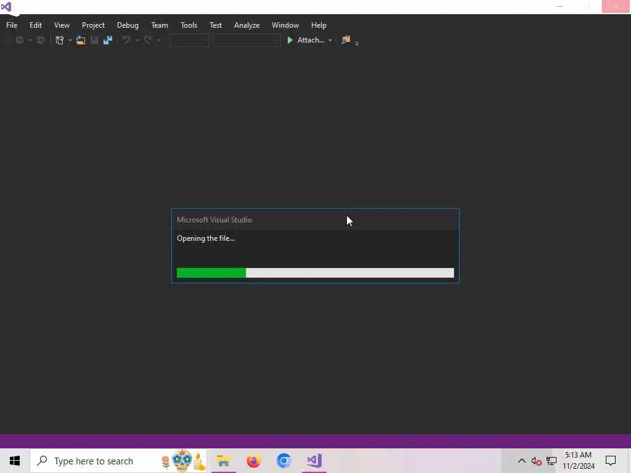Open the Window menu

(285, 25)
